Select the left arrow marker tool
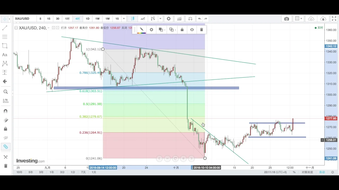This screenshot has width=339, height=190. pos(5,81)
